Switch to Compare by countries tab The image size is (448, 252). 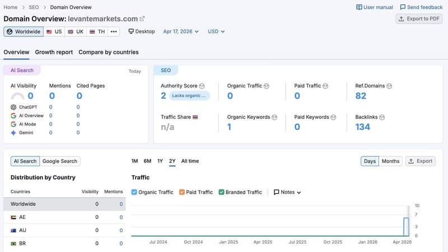(x=109, y=52)
